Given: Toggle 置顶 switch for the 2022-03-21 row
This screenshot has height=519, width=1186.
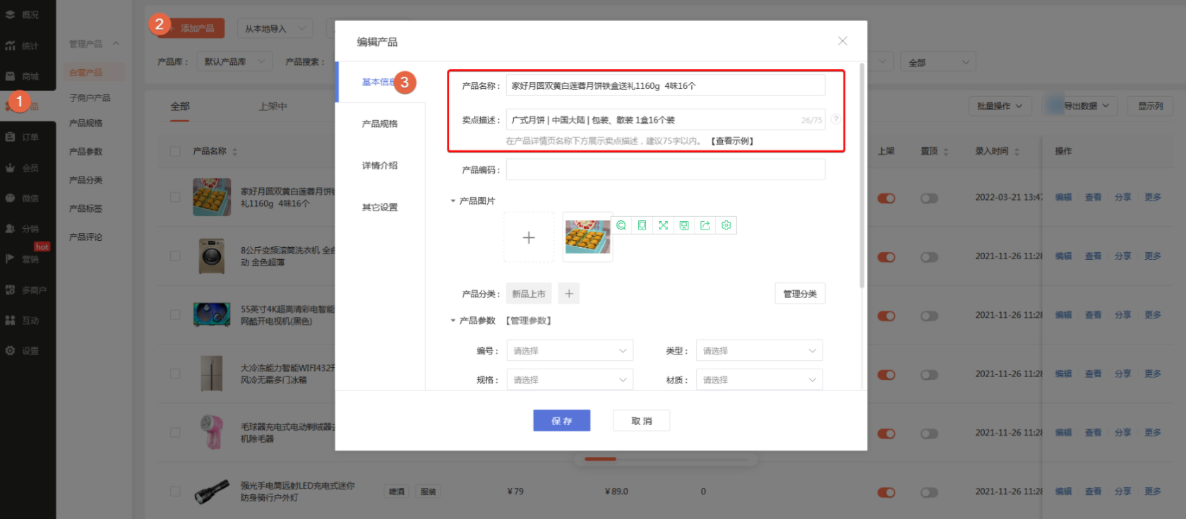Looking at the screenshot, I should (929, 198).
